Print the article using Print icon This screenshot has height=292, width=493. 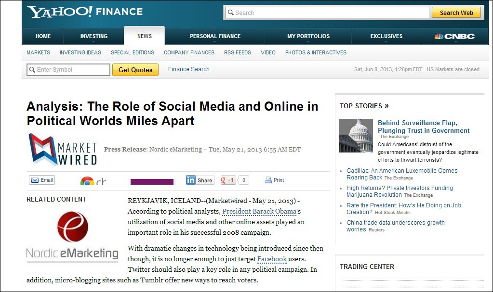pos(274,180)
